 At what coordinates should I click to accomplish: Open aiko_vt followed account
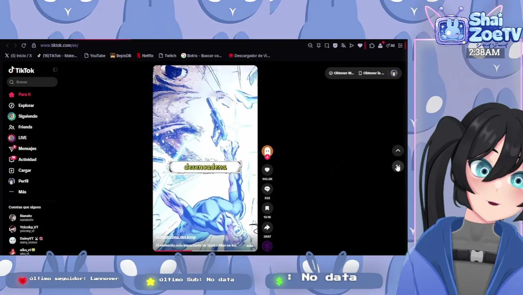tap(22, 251)
